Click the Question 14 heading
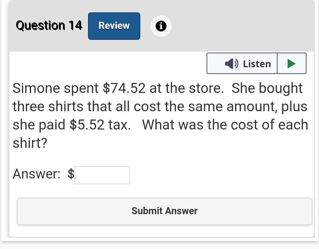The width and height of the screenshot is (319, 249). pos(49,25)
